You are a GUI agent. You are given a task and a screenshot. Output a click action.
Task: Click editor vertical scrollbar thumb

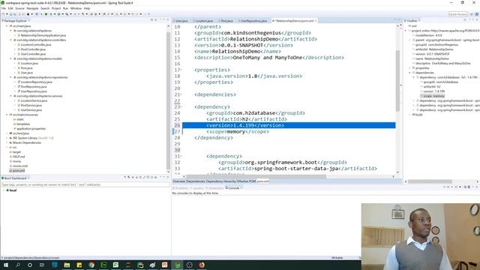397,81
